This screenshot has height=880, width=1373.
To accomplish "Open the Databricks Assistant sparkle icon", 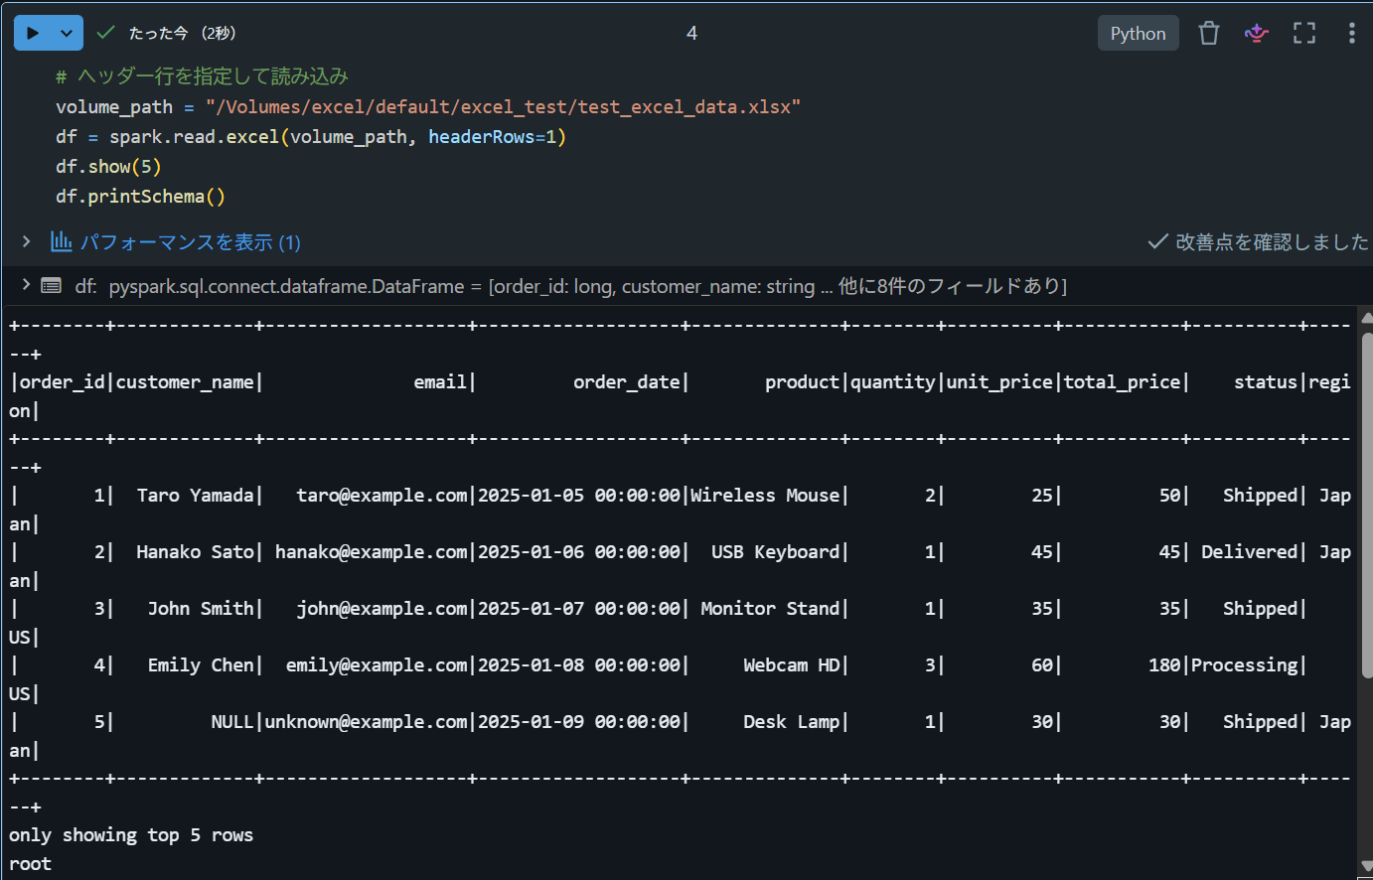I will tap(1257, 33).
